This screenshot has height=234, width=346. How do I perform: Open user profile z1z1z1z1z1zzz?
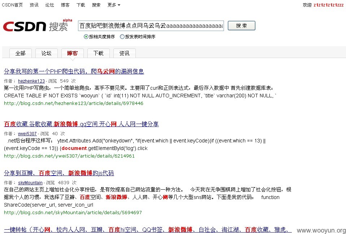(329, 5)
